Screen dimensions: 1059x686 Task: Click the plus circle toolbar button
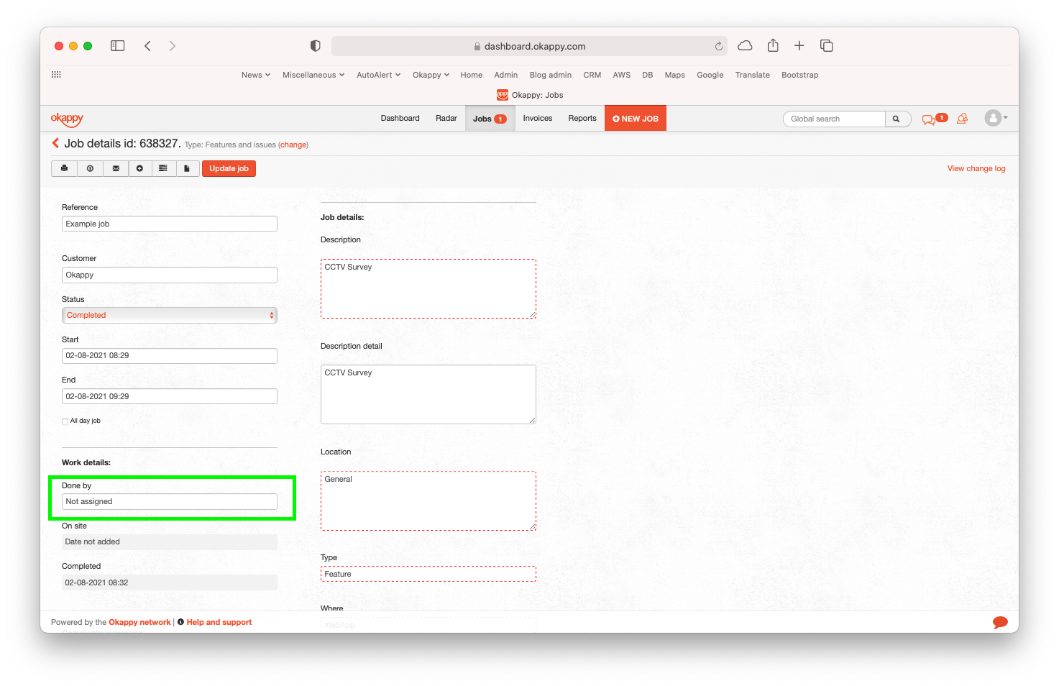pos(139,168)
